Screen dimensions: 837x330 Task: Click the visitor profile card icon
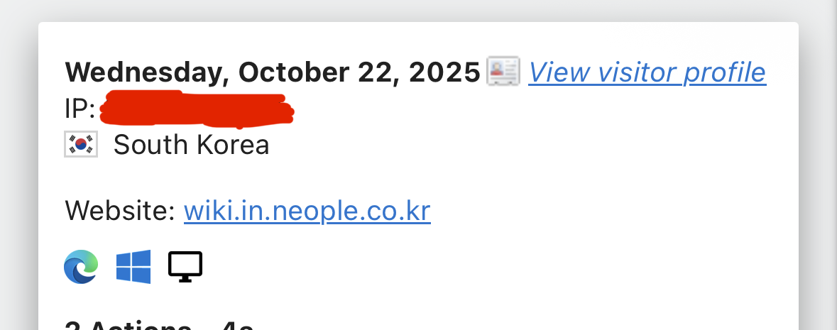coord(503,71)
